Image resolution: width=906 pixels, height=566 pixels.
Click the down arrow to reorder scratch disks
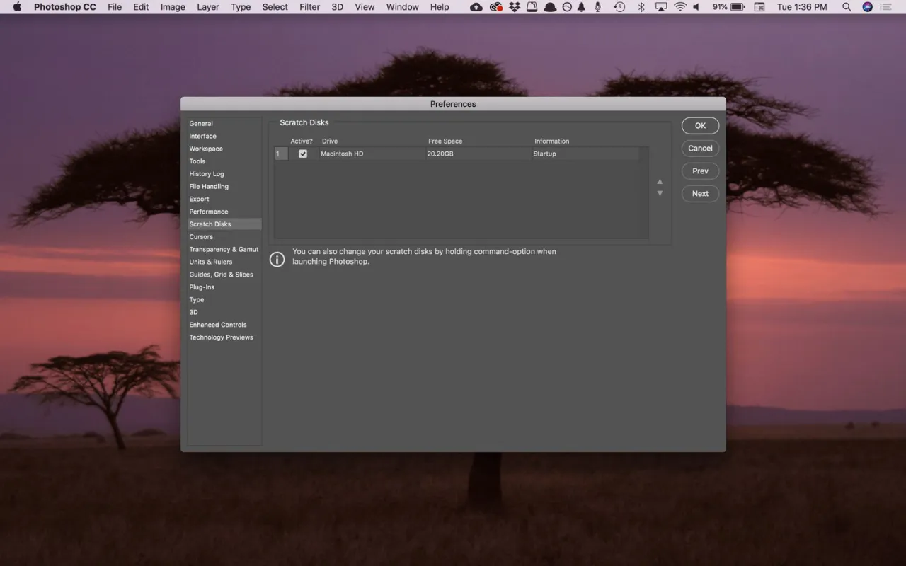tap(660, 192)
